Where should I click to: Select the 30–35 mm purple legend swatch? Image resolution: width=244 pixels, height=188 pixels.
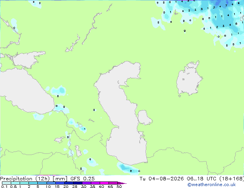click(87, 183)
